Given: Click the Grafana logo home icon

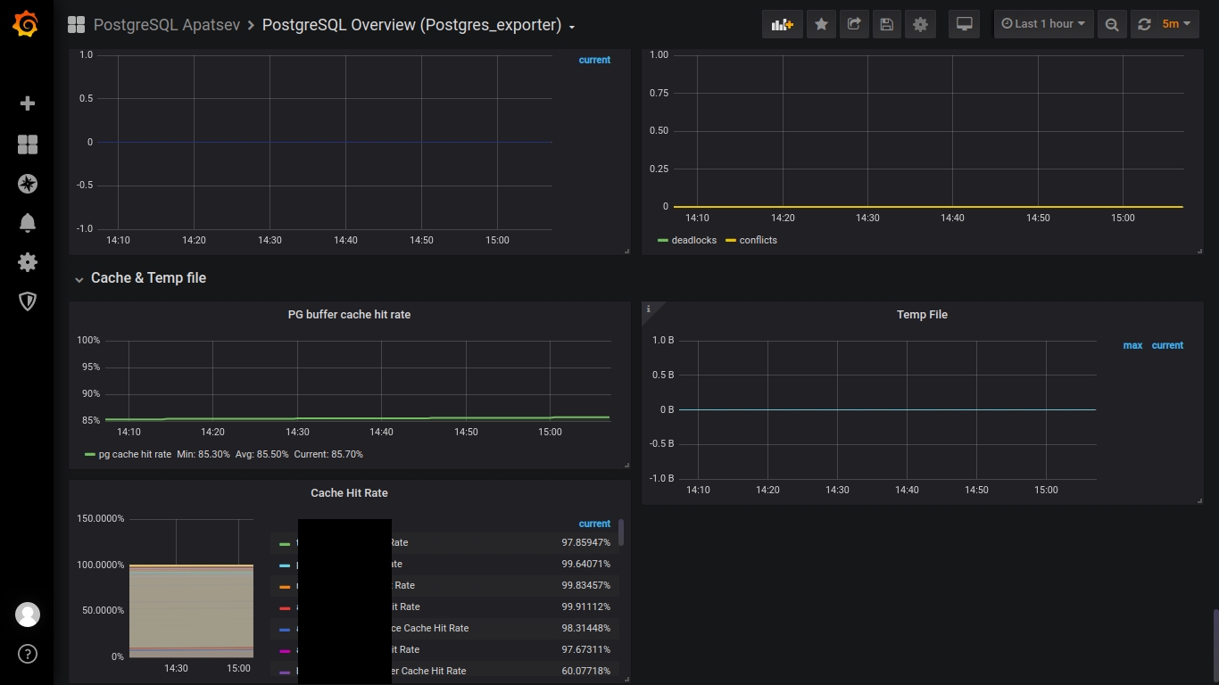Looking at the screenshot, I should pyautogui.click(x=26, y=25).
